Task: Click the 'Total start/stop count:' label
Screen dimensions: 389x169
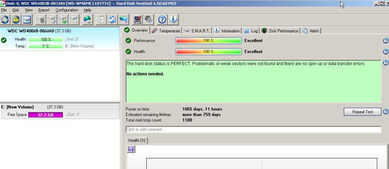Action: [x=144, y=120]
